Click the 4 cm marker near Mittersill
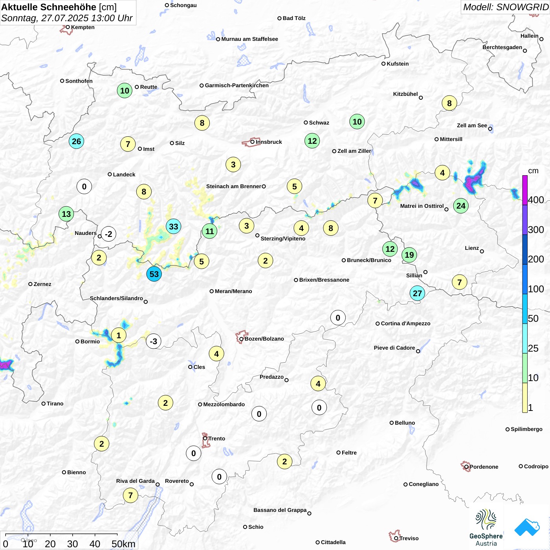This screenshot has width=550, height=550. (442, 173)
